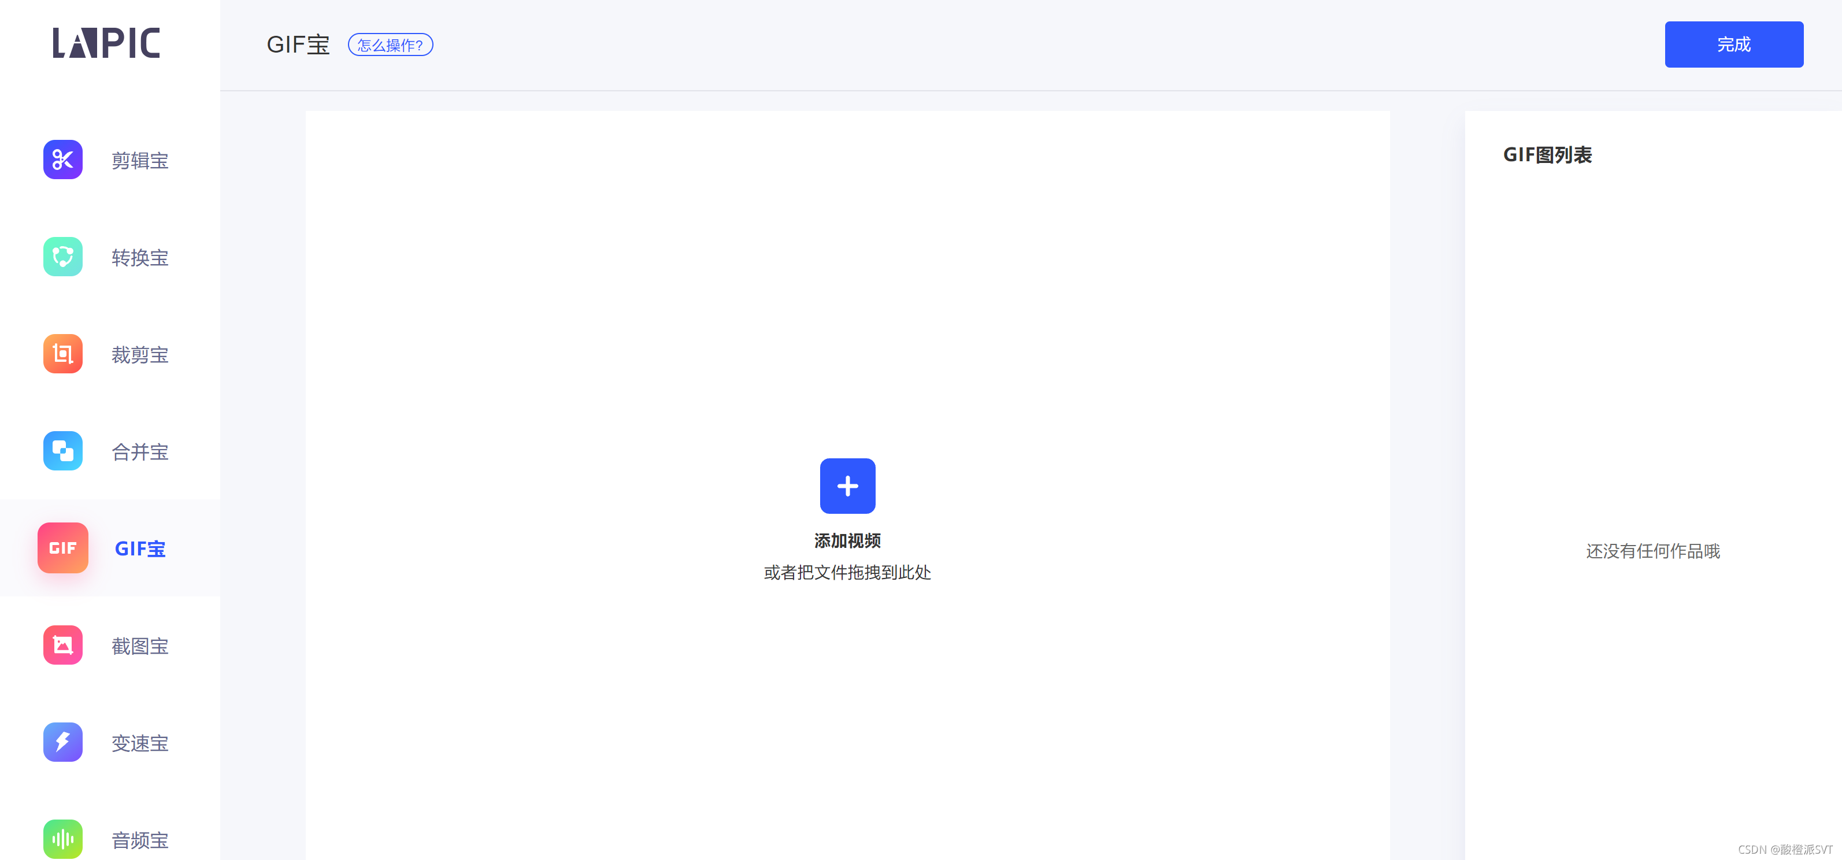The height and width of the screenshot is (860, 1842).
Task: Choose the 变速宝 menu label
Action: tap(140, 743)
